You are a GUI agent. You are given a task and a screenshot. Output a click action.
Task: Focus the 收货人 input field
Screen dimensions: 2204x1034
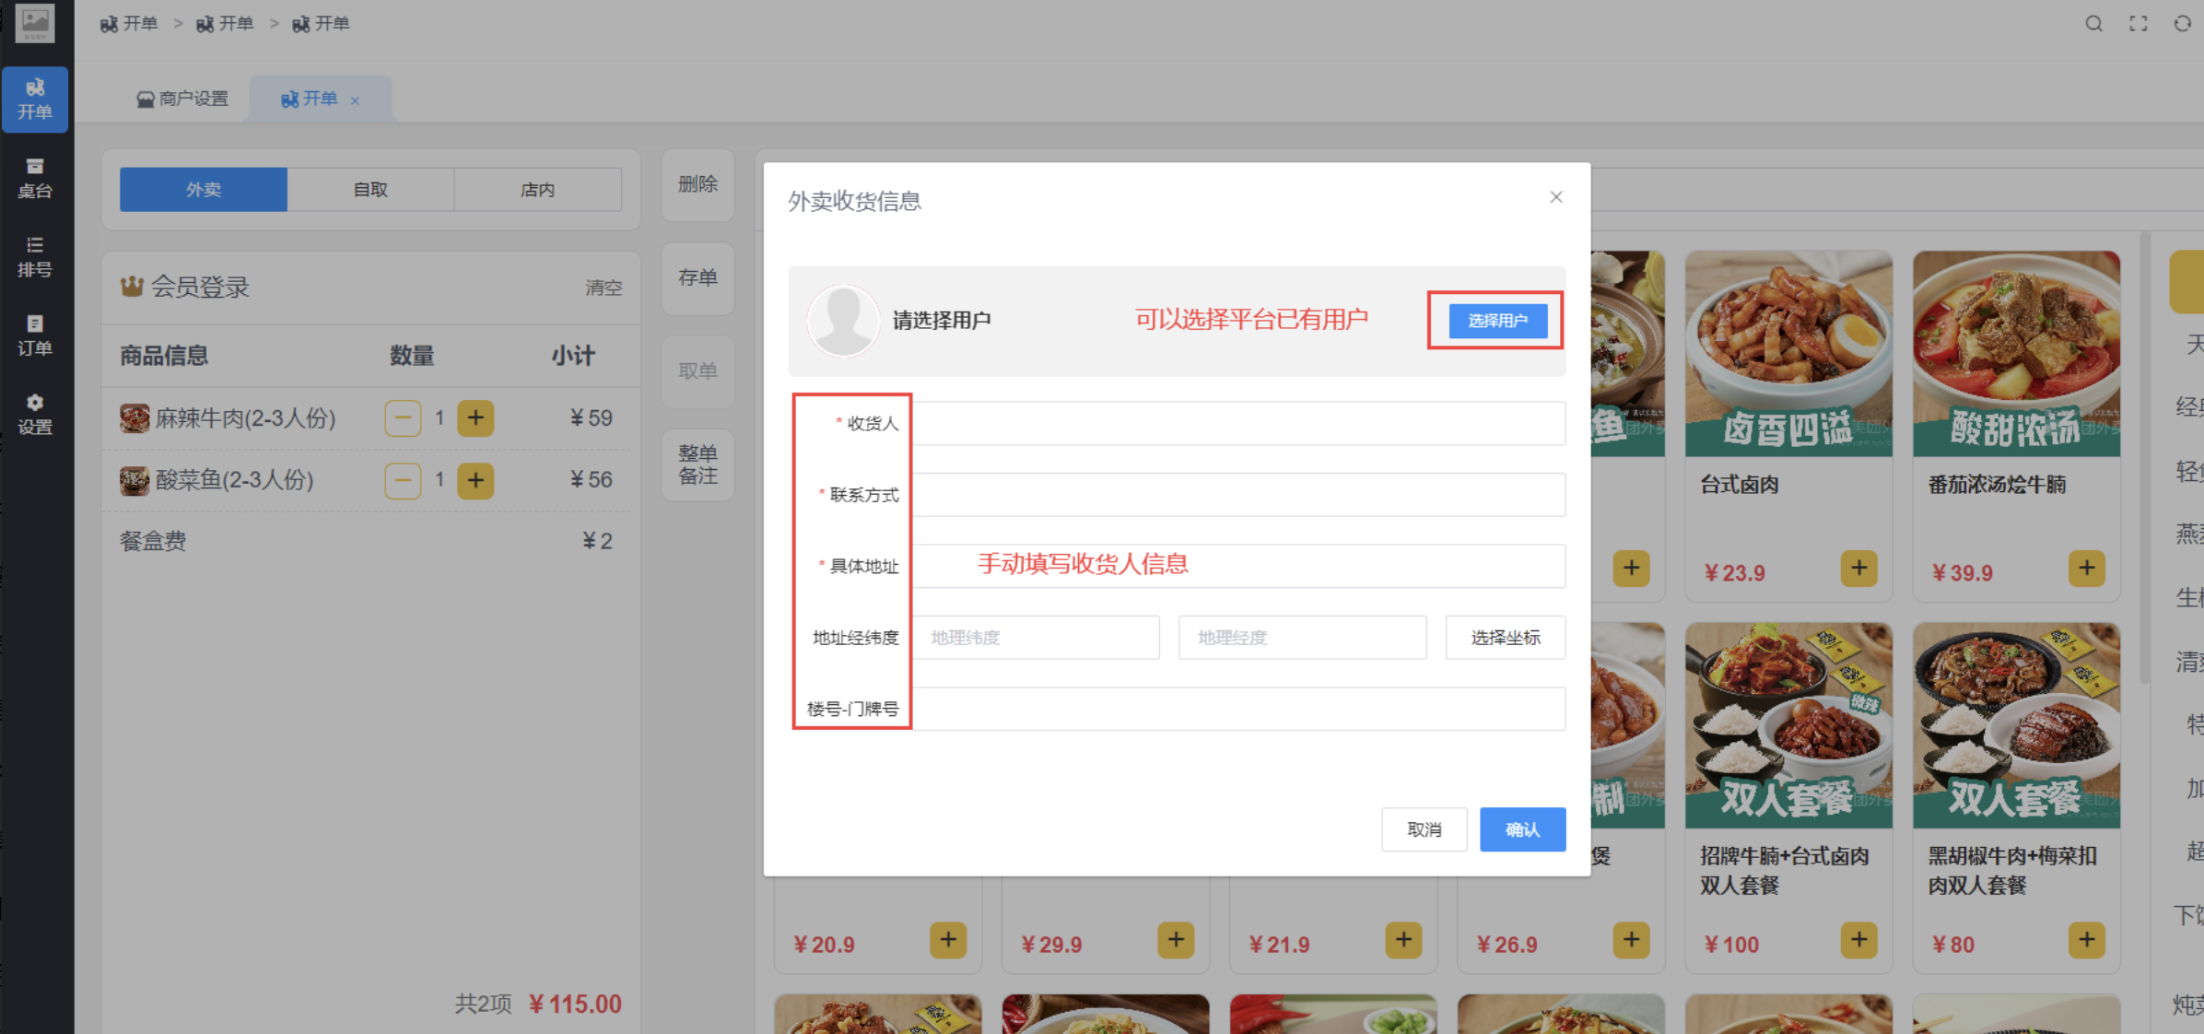pyautogui.click(x=1238, y=423)
